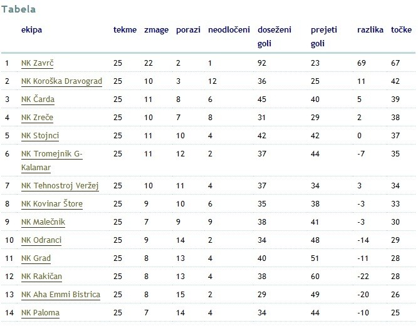
Task: Open the NK Malečnik team page
Action: [43, 222]
